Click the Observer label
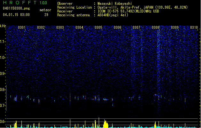This screenshot has width=201, height=128. coord(65,4)
